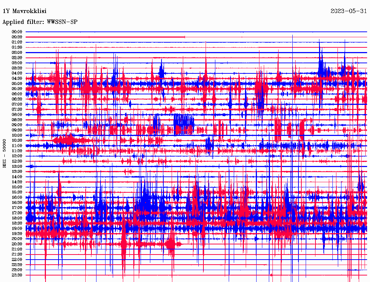
Task: Select the 22:30 time label
Action: pos(17,265)
